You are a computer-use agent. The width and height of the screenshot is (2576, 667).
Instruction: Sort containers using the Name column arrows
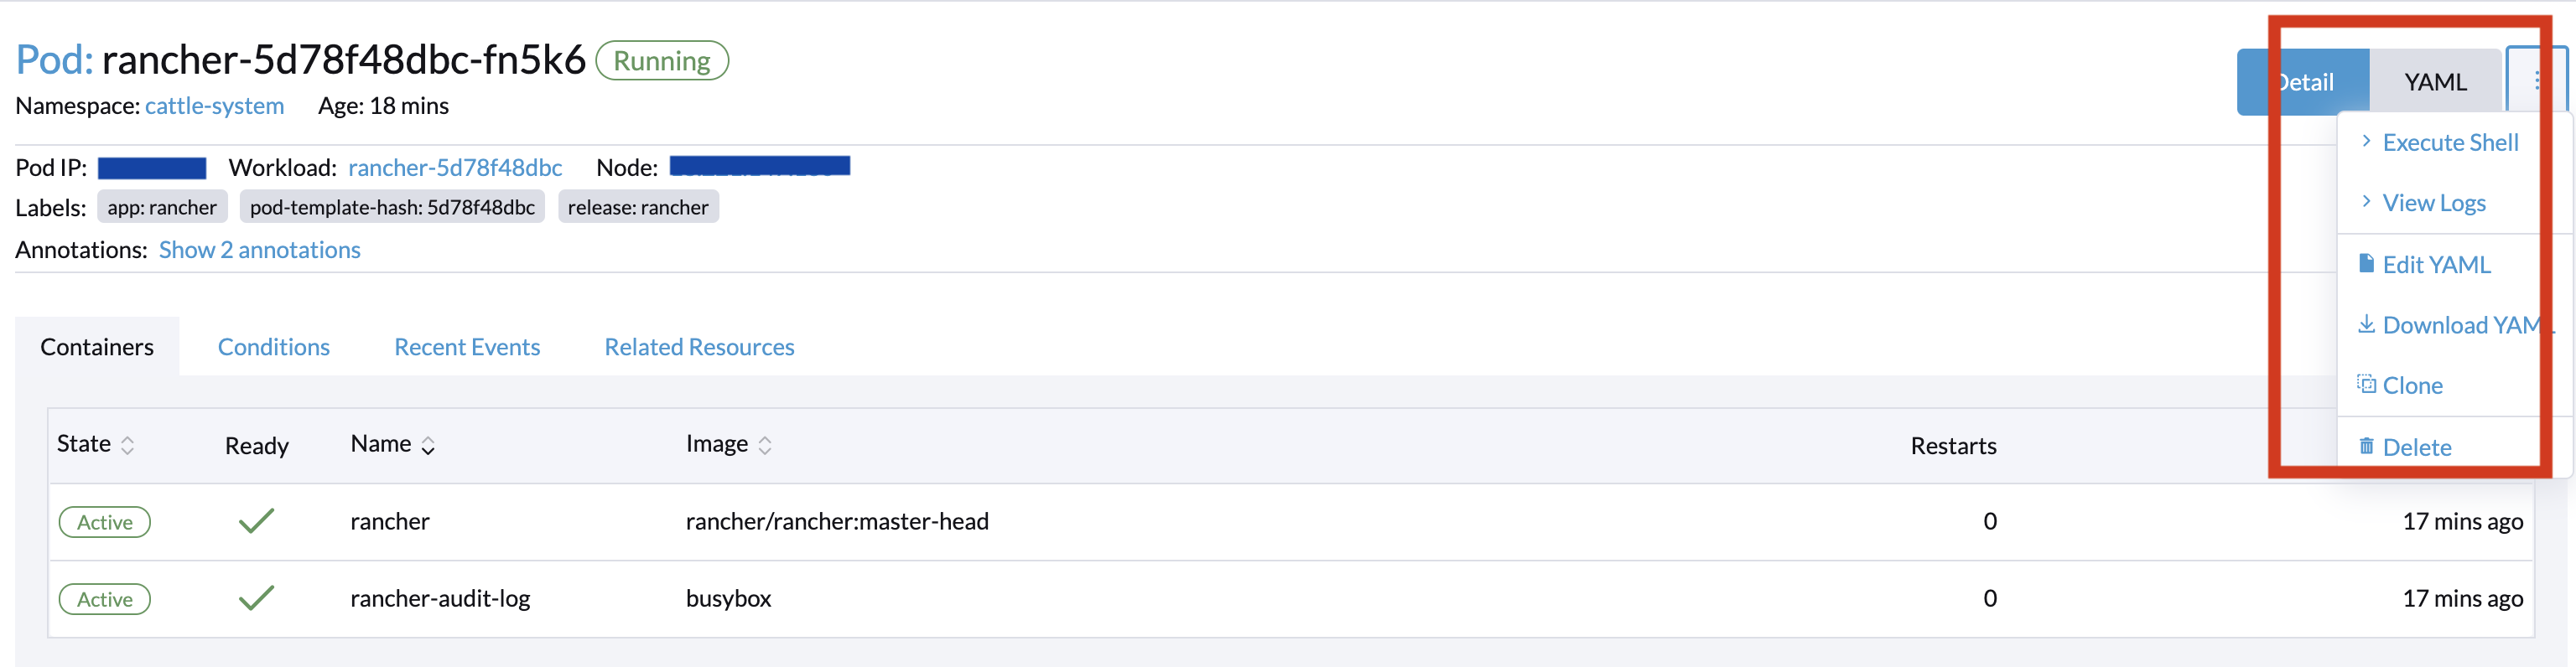pos(428,443)
